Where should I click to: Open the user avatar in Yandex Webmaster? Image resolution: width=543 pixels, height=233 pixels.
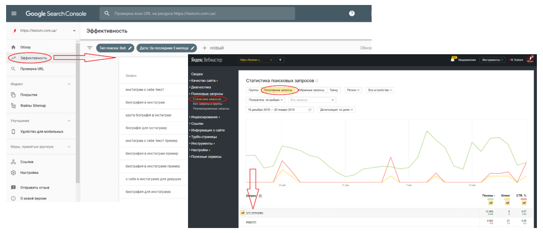coord(530,60)
